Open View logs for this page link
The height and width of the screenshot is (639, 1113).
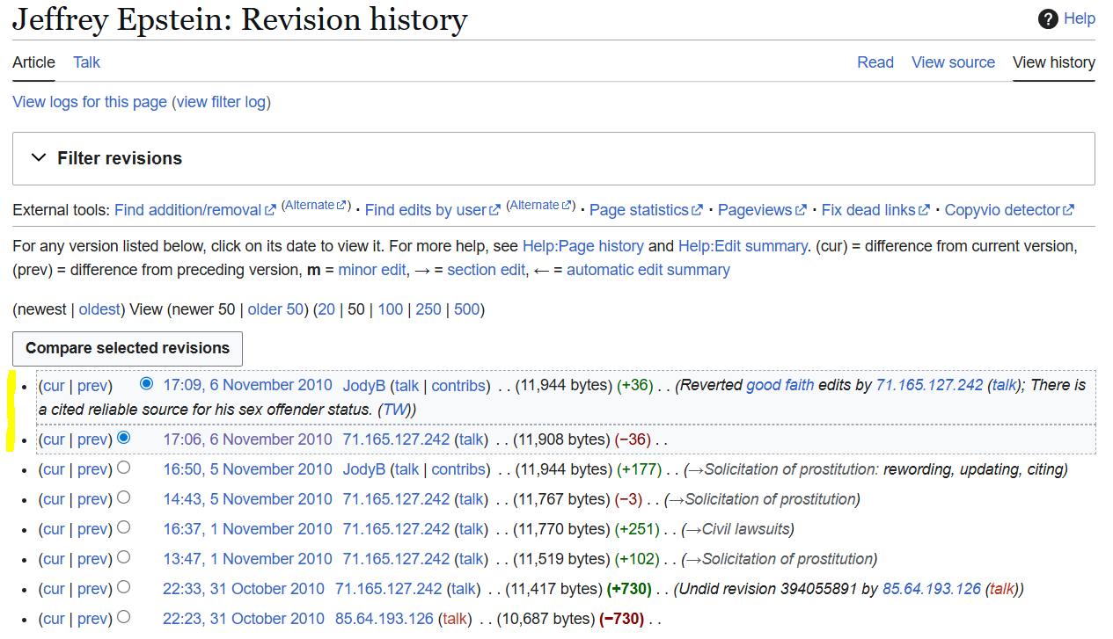pyautogui.click(x=90, y=102)
